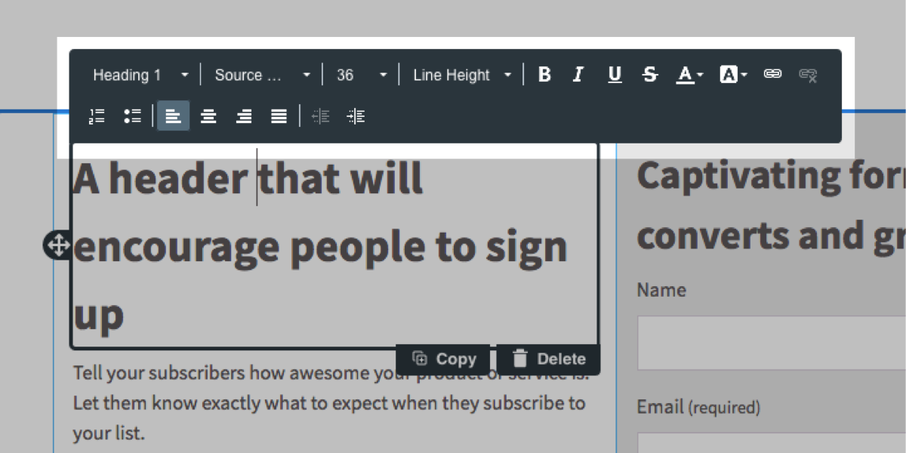Remove link with unlink icon
This screenshot has width=906, height=453.
(x=808, y=75)
